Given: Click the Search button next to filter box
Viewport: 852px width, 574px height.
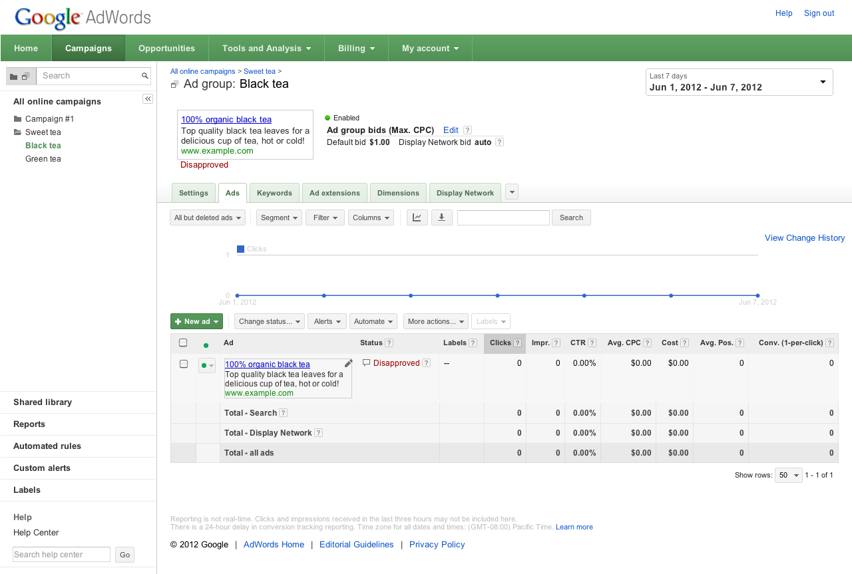Looking at the screenshot, I should coord(571,217).
